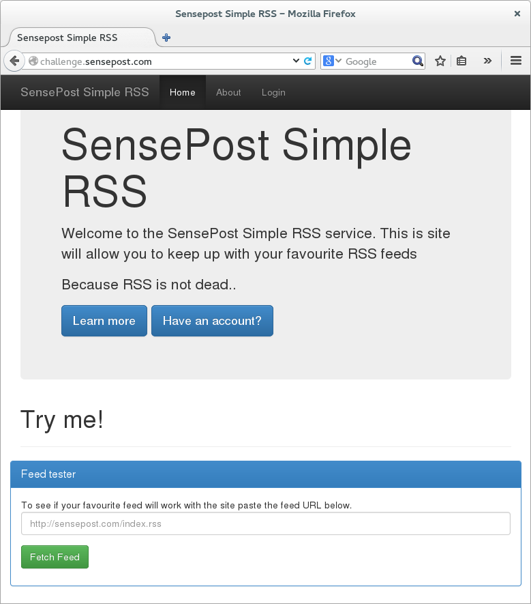Close the Firefox window
This screenshot has width=531, height=604.
pyautogui.click(x=517, y=14)
